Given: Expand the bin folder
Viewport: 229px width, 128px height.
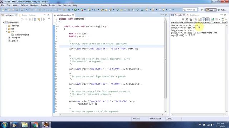Looking at the screenshot, I should (6, 29).
